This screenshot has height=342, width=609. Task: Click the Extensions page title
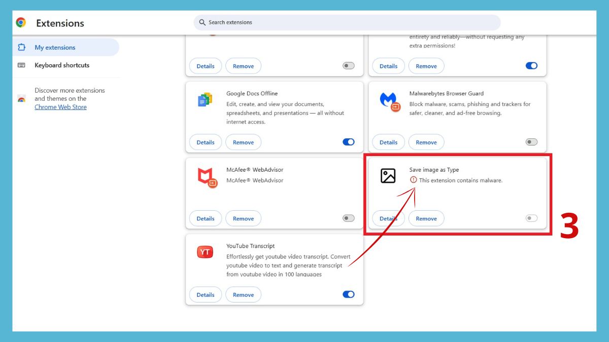point(60,23)
